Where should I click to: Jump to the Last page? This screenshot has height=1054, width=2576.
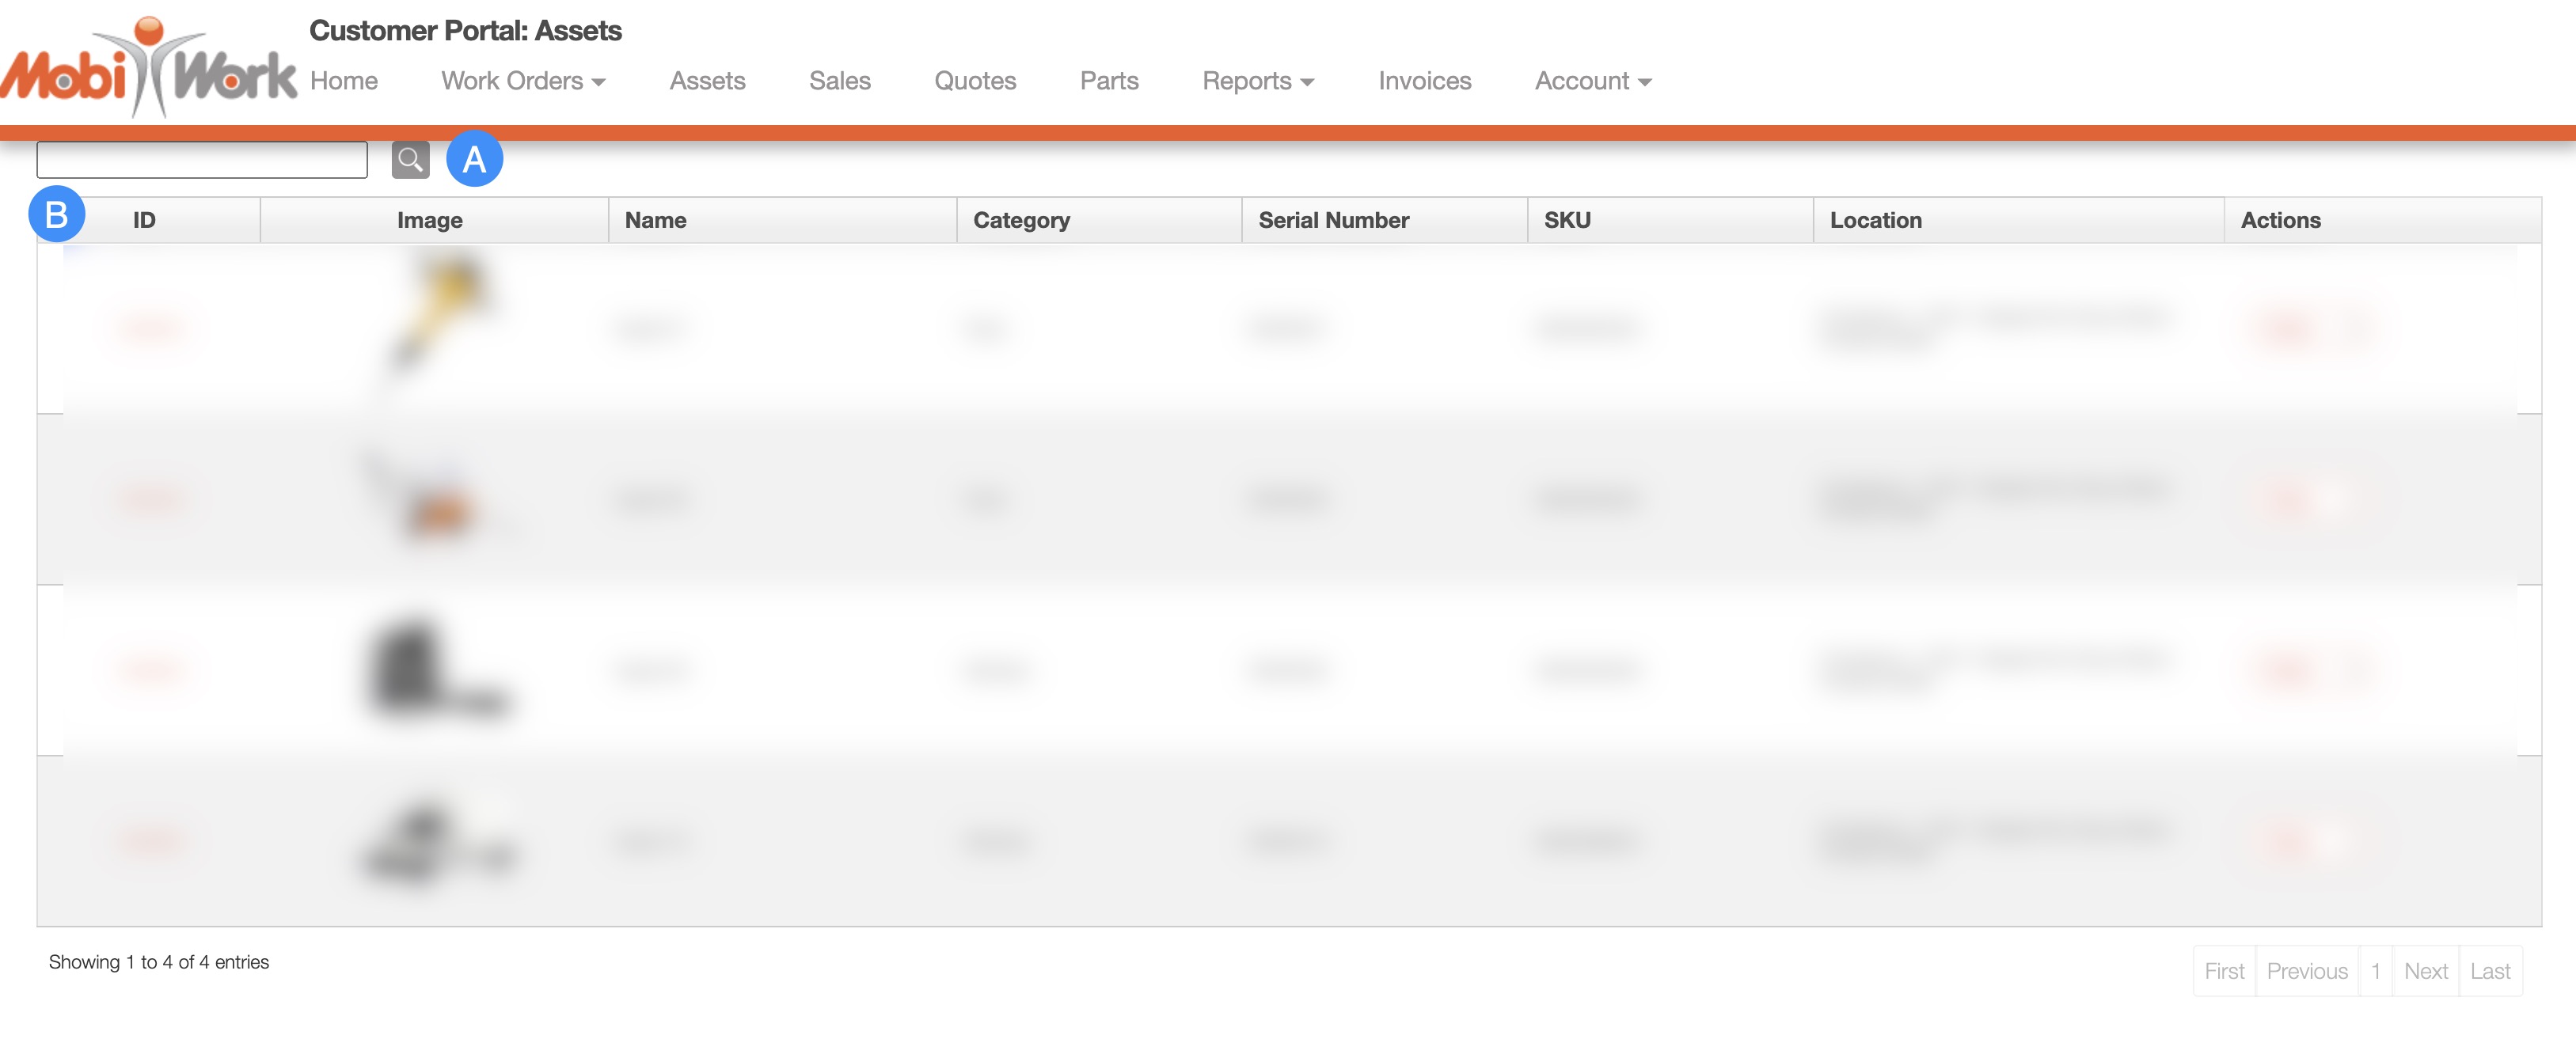2489,971
